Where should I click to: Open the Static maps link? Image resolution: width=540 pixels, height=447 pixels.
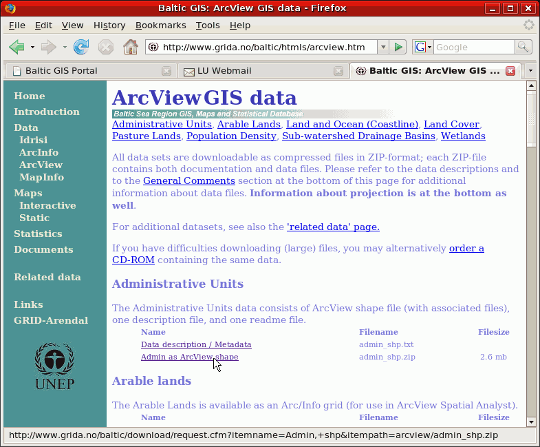(x=34, y=218)
